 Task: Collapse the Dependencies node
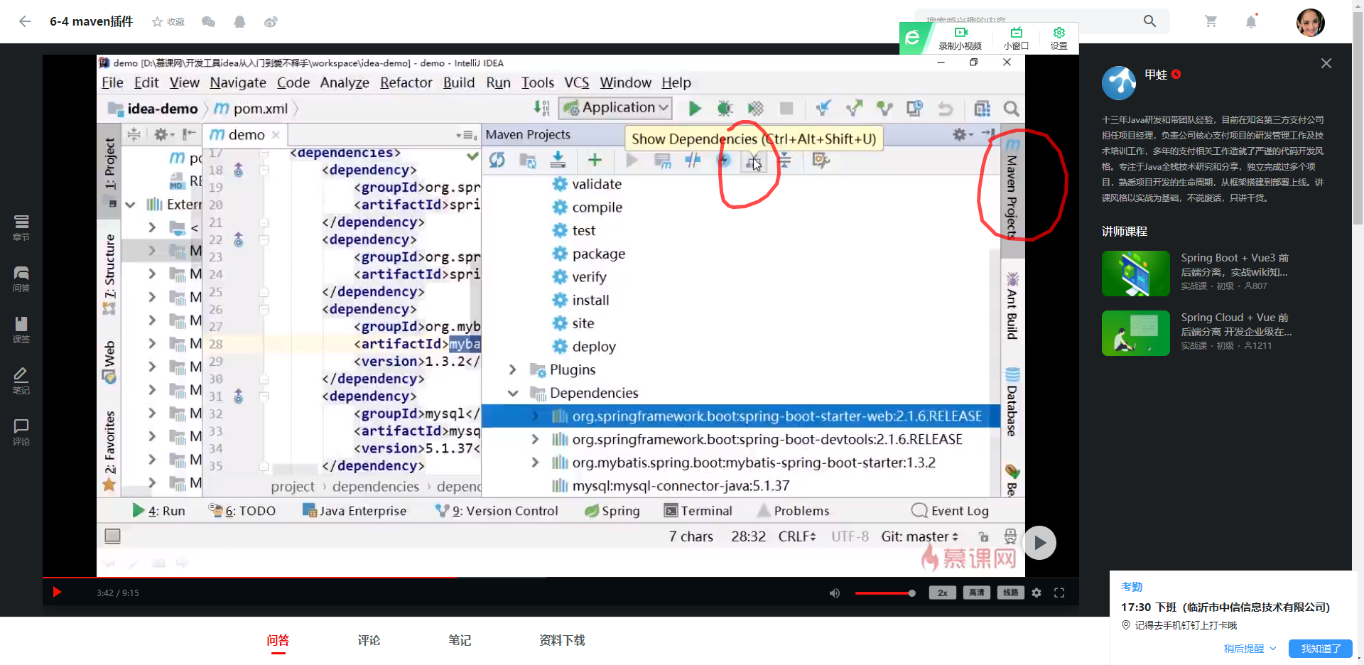click(x=512, y=393)
